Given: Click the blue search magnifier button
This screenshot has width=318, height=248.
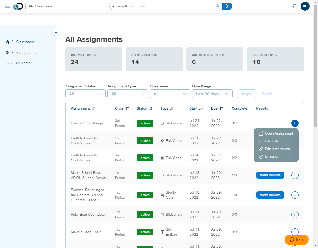Looking at the screenshot, I should pyautogui.click(x=227, y=6).
